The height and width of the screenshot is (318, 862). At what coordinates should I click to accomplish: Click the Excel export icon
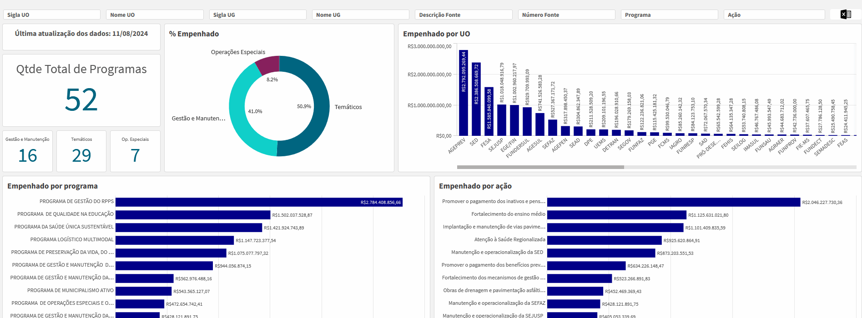click(846, 15)
